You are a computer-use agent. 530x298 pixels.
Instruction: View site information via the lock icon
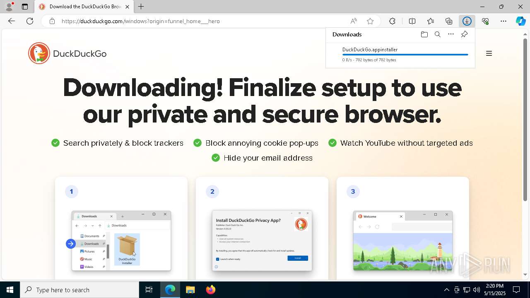(x=52, y=21)
